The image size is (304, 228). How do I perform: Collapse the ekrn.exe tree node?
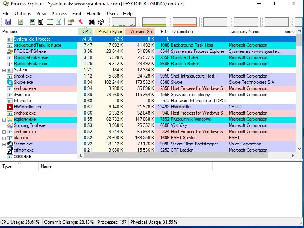(4, 138)
